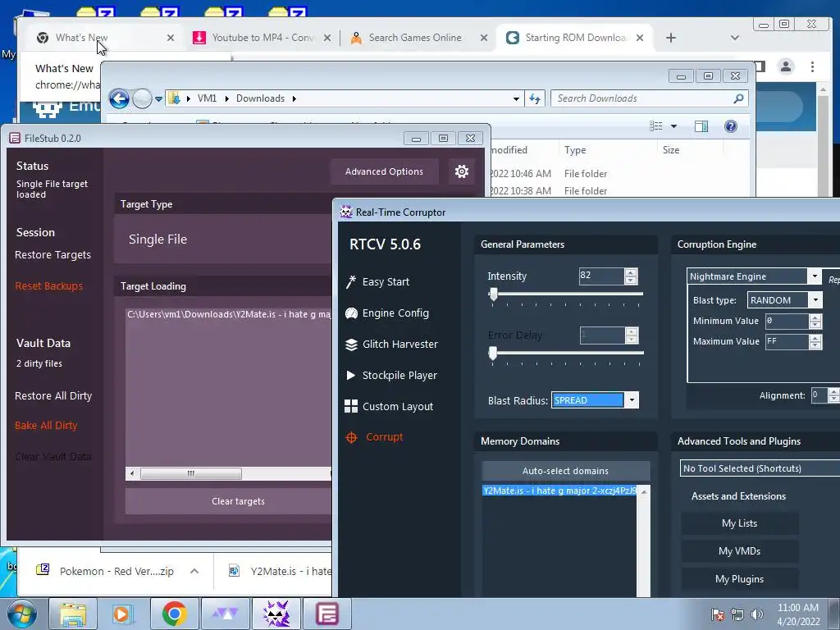Open the Blast Radius SPREAD dropdown
Viewport: 840px width, 630px height.
[x=632, y=400]
